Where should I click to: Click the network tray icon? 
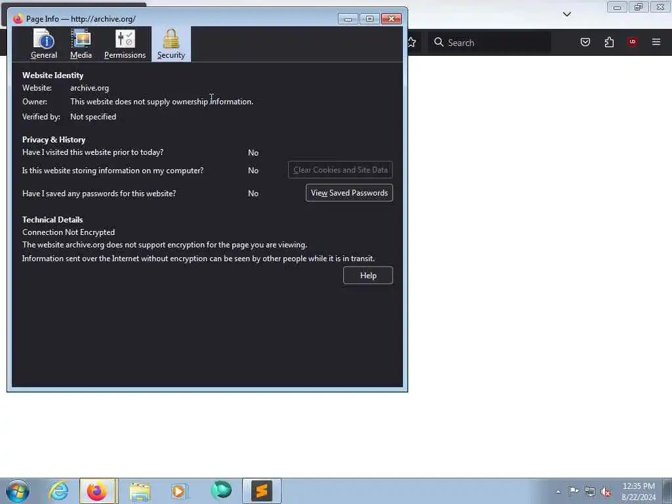[x=590, y=492]
